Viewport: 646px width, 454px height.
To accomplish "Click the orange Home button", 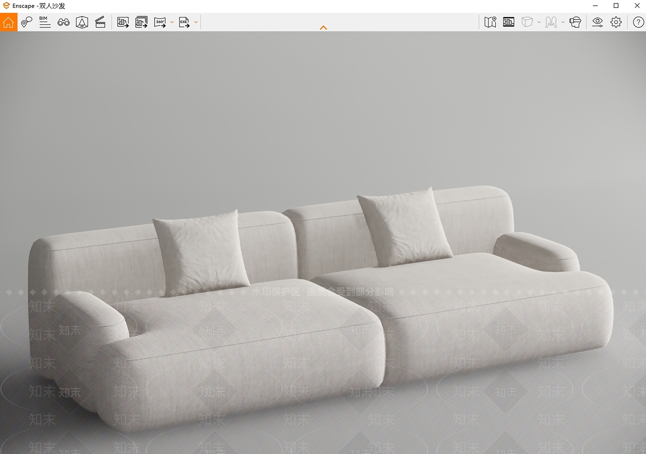I will (x=8, y=22).
